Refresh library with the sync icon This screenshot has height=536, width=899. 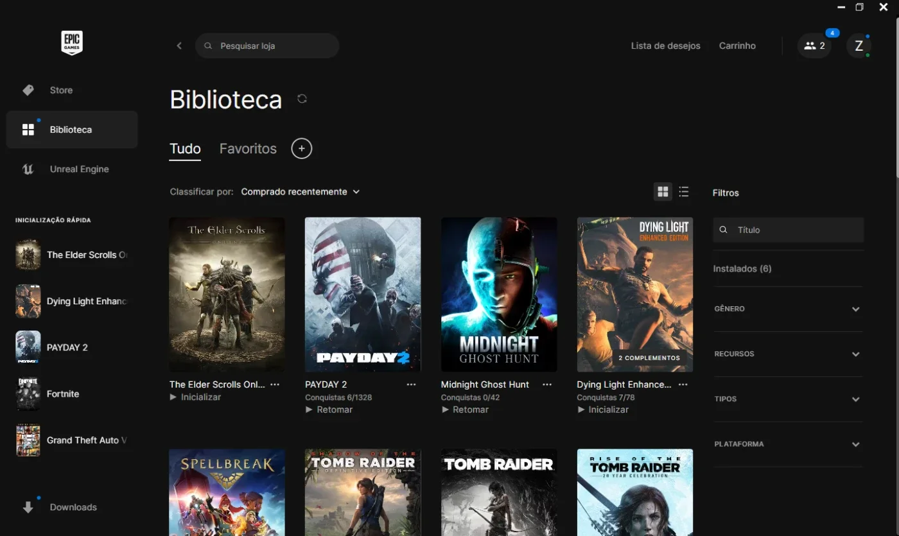click(302, 99)
